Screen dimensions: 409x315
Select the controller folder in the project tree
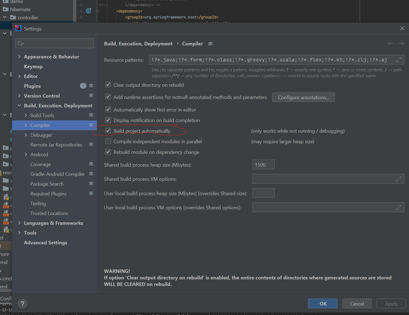click(x=28, y=18)
